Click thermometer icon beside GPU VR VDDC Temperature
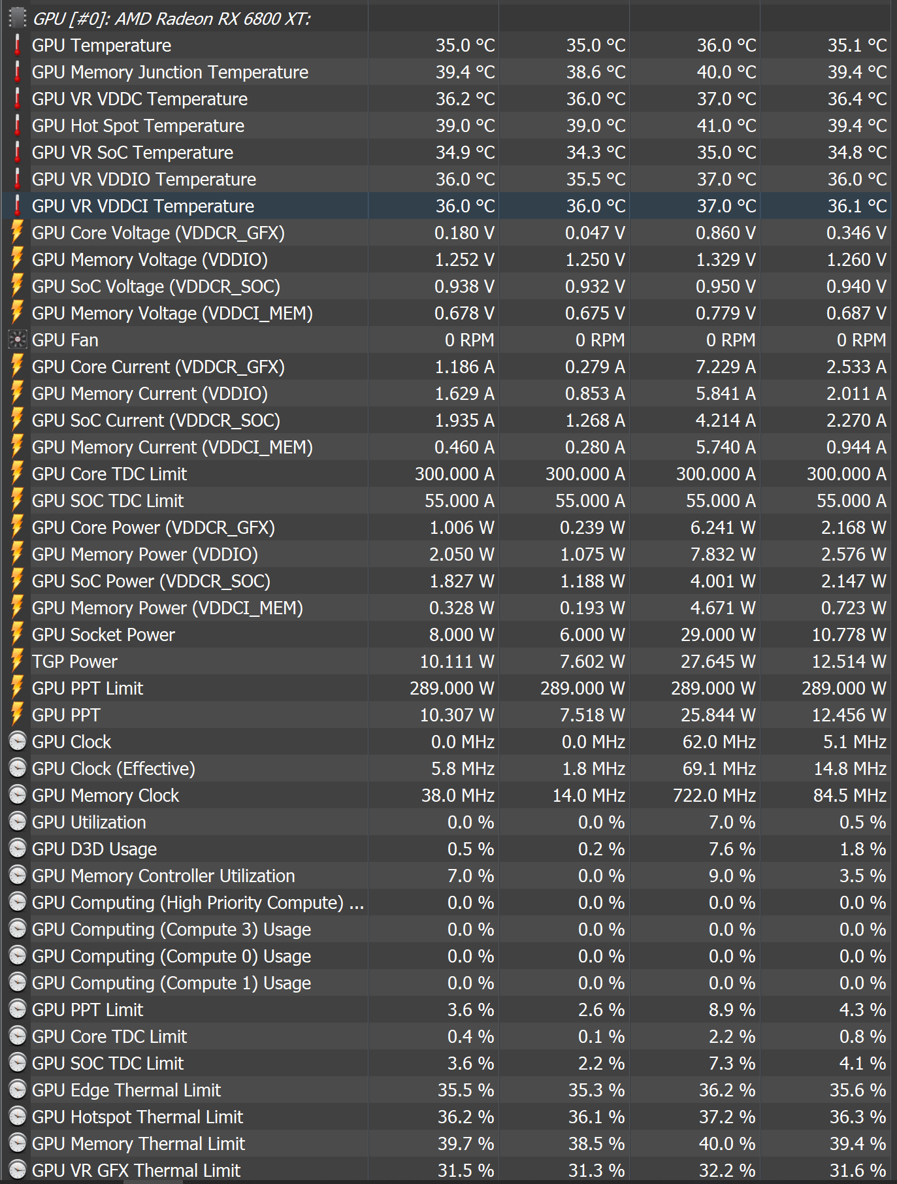897x1184 pixels. [x=18, y=99]
